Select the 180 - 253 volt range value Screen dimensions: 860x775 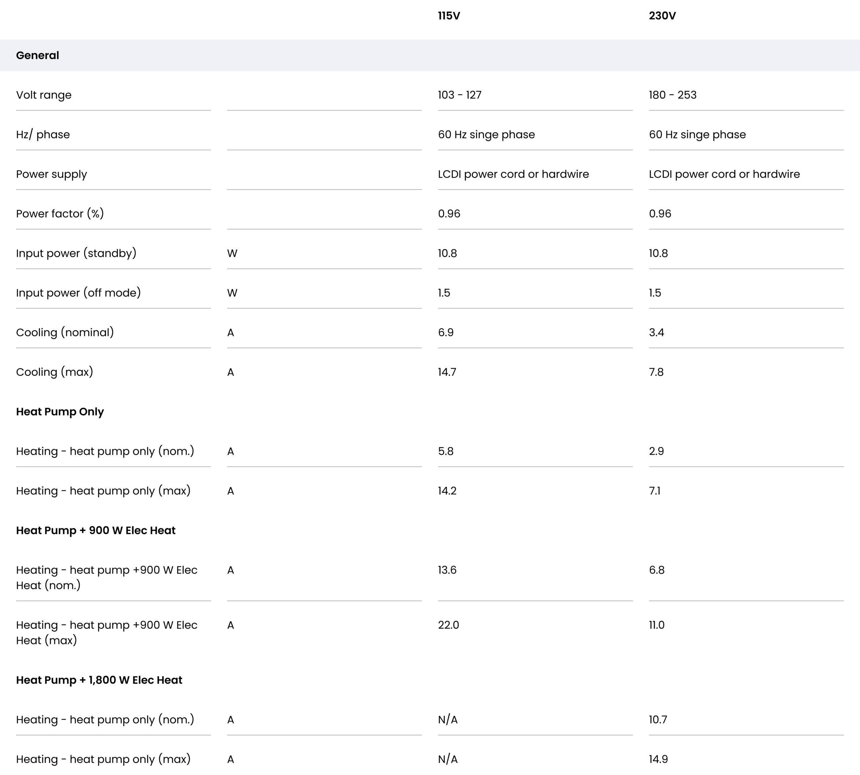673,95
